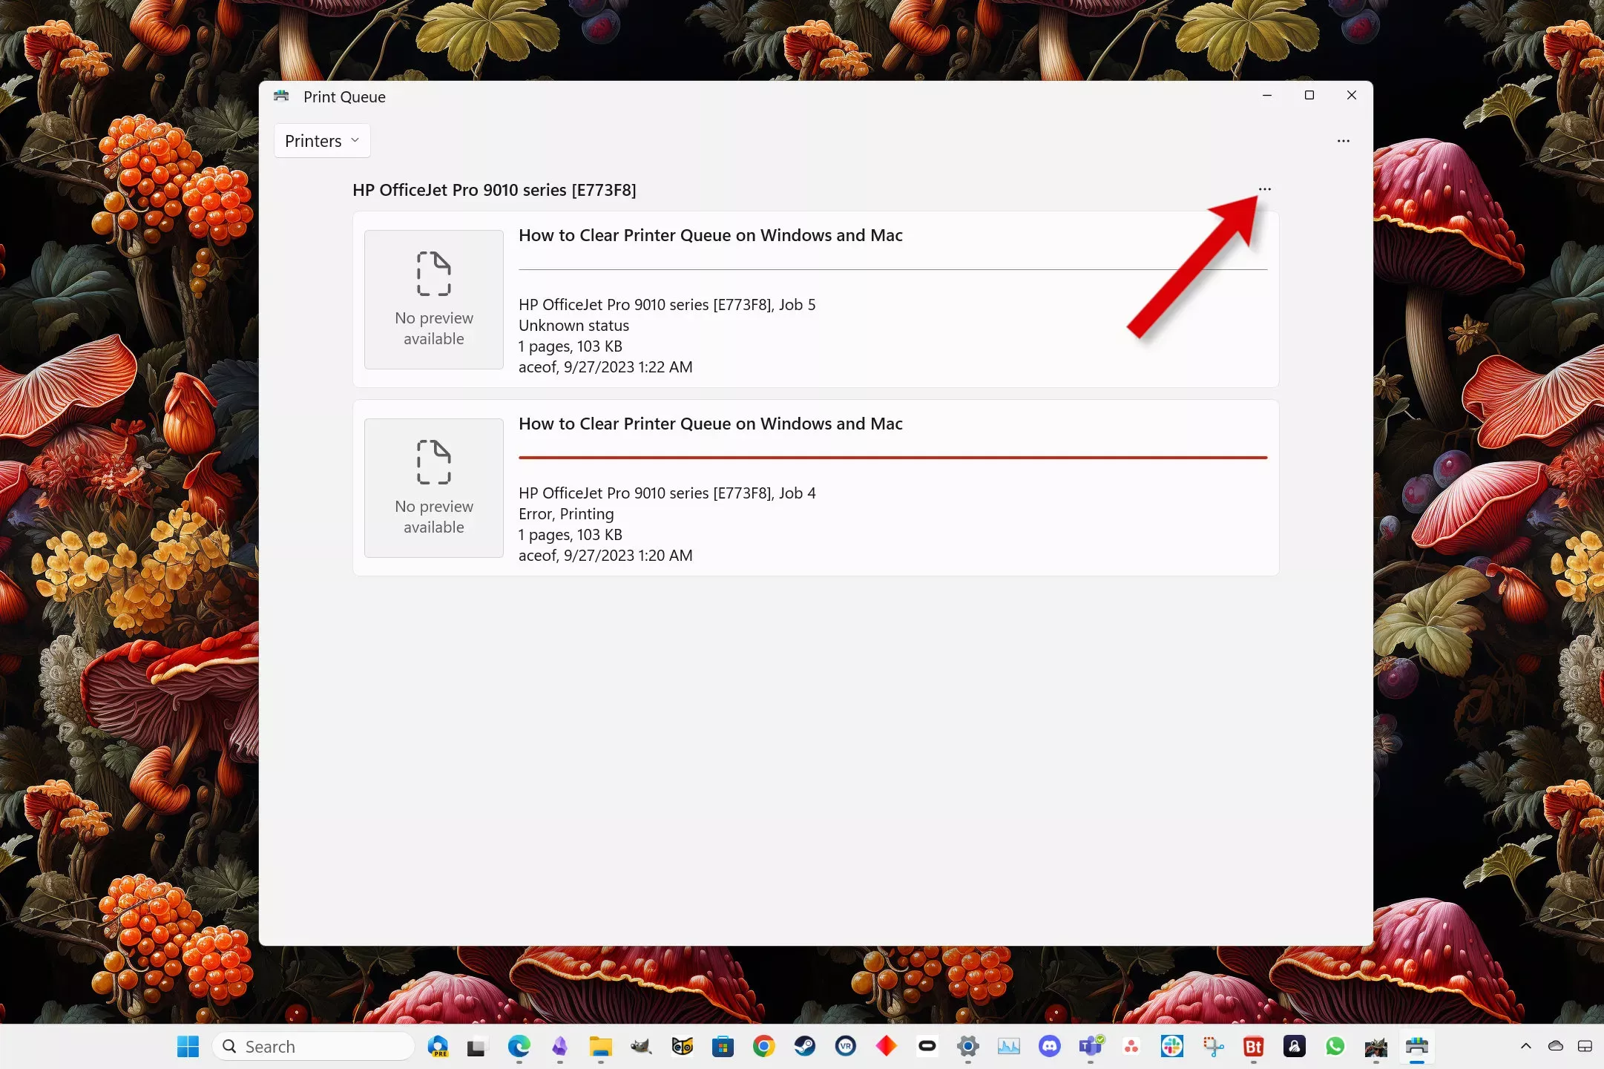Open Steam from the taskbar
Viewport: 1604px width, 1069px height.
click(x=804, y=1046)
